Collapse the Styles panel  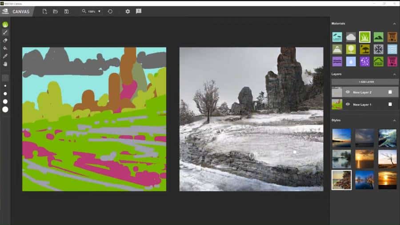[394, 121]
